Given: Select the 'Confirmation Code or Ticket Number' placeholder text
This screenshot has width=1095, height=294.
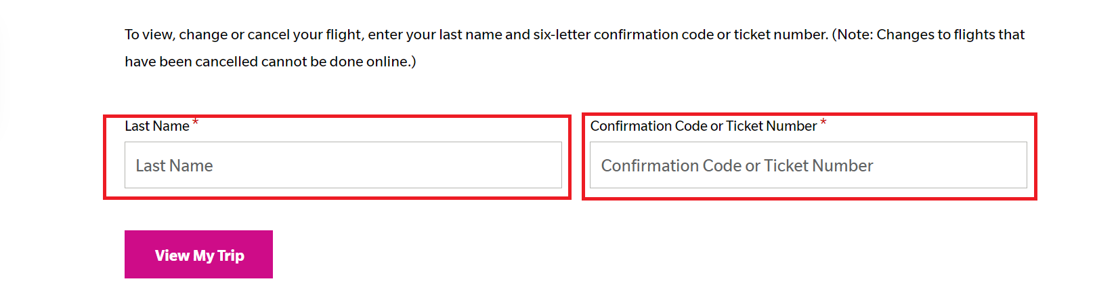Looking at the screenshot, I should [x=737, y=165].
